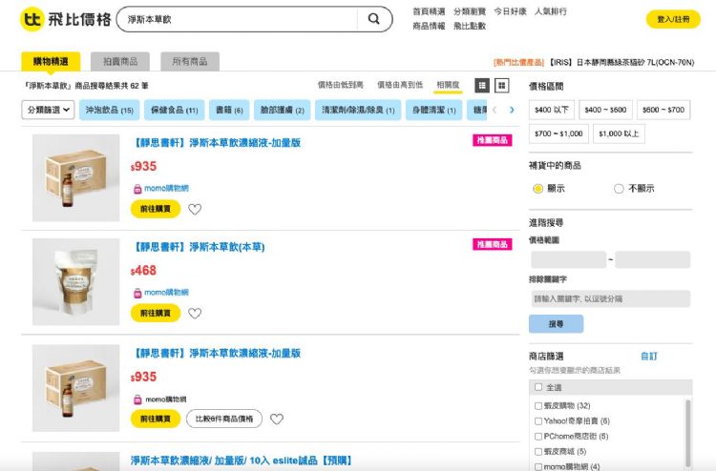The height and width of the screenshot is (471, 716).
Task: Open eslite誠品【預購】product title link
Action: 242,461
